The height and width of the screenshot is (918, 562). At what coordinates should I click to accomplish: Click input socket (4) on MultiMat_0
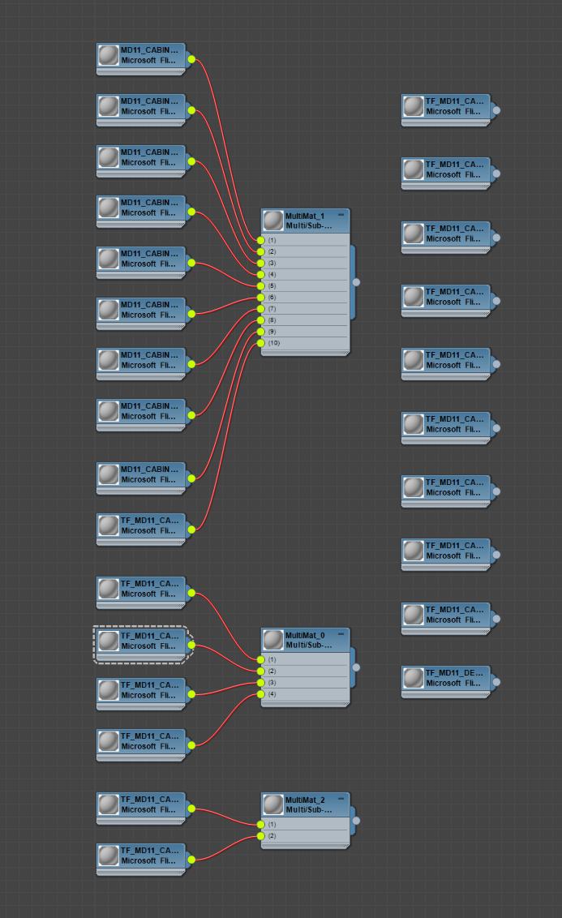click(260, 694)
